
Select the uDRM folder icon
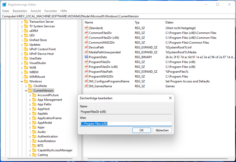(26, 31)
